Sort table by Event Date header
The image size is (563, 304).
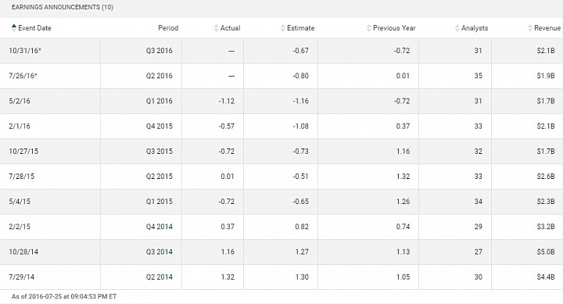point(34,28)
